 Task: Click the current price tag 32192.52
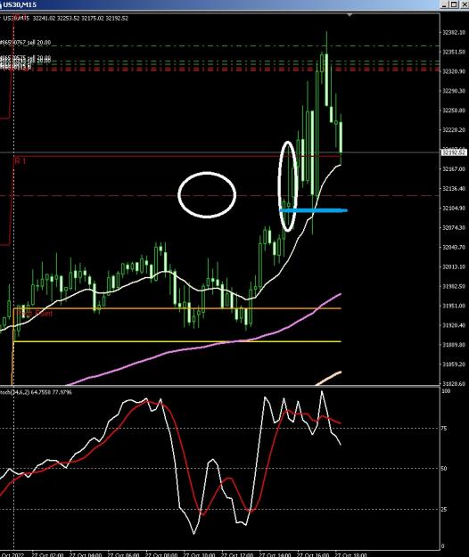(454, 152)
